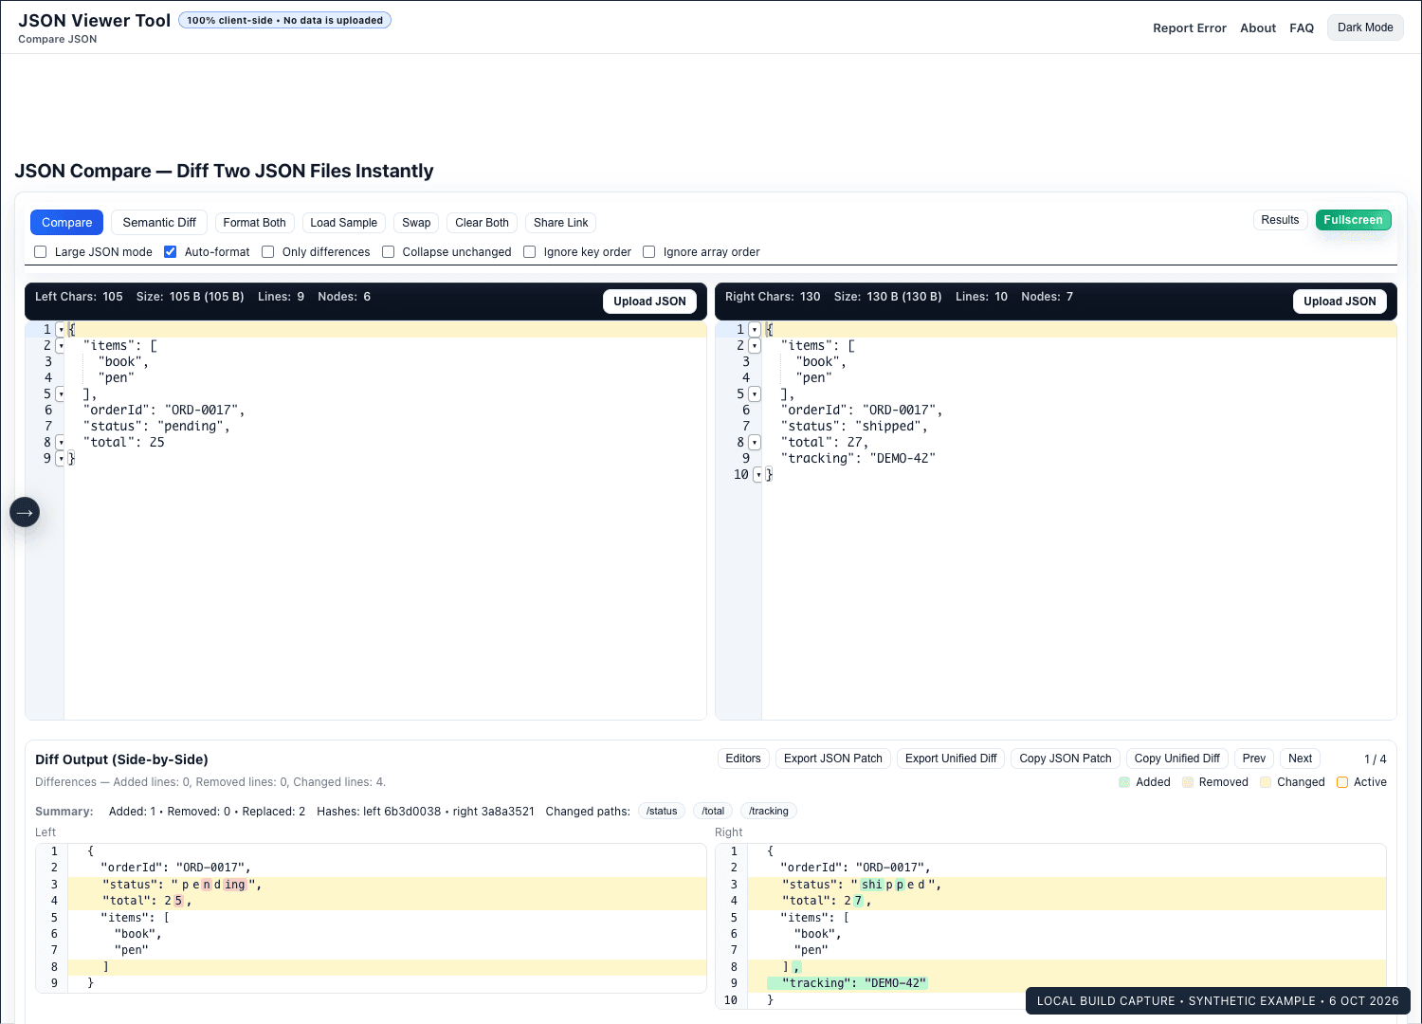
Task: Toggle Ignore array order checkbox
Action: (x=649, y=252)
